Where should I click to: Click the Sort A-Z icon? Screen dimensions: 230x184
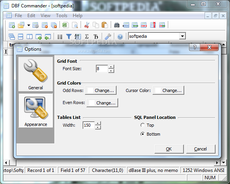point(77,37)
